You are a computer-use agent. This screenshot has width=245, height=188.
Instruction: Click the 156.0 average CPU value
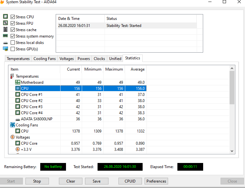click(x=140, y=89)
